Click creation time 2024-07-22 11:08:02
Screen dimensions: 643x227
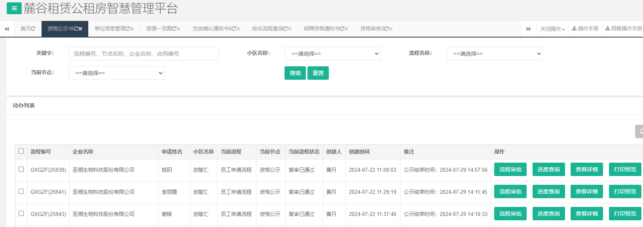372,170
